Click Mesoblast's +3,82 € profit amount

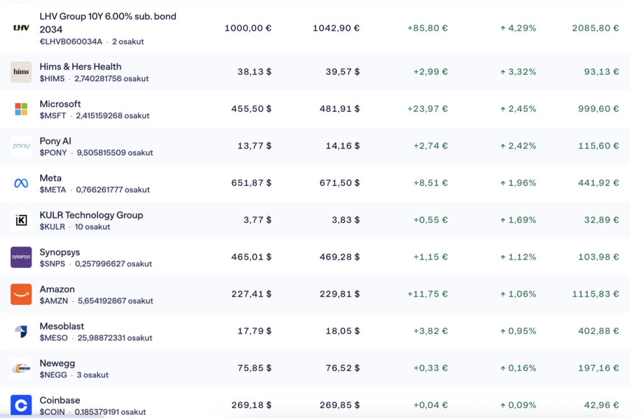tap(430, 331)
